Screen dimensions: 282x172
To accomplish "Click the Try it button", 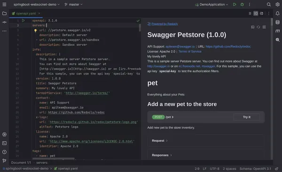I will [247, 117].
